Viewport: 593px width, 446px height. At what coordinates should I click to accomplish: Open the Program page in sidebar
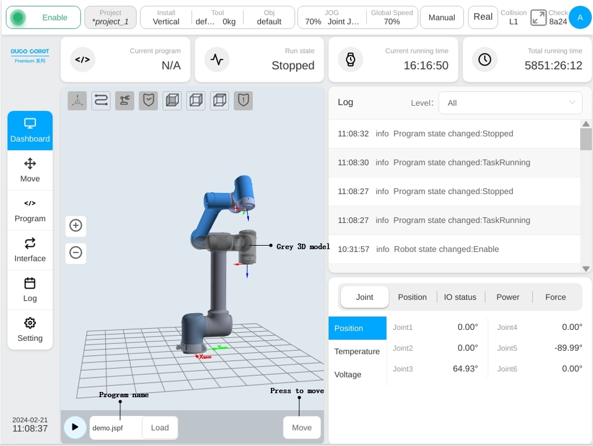(x=30, y=210)
